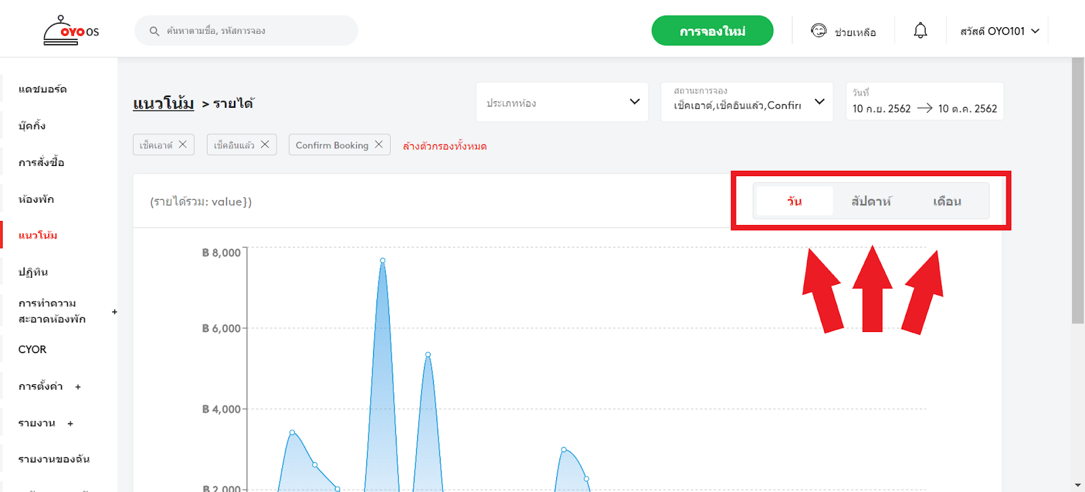Switch the chart to the วัน tab
Screen dimensions: 1085x492
click(x=794, y=201)
